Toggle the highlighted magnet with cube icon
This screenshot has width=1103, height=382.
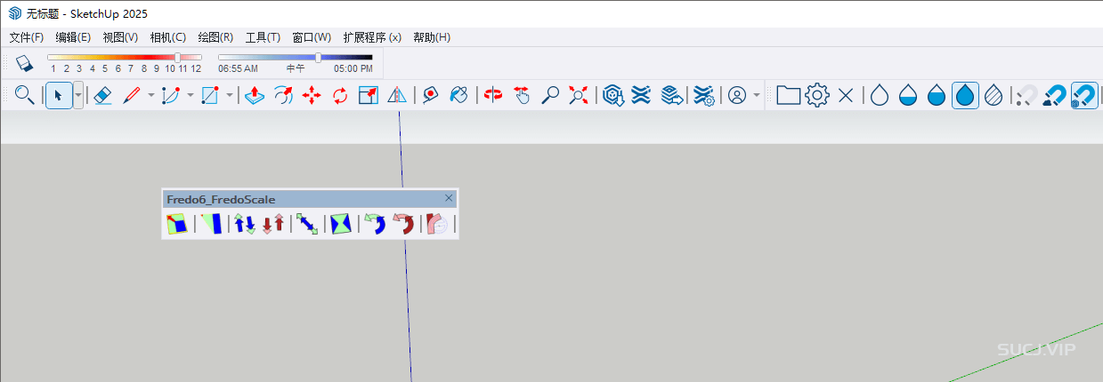(x=1084, y=95)
